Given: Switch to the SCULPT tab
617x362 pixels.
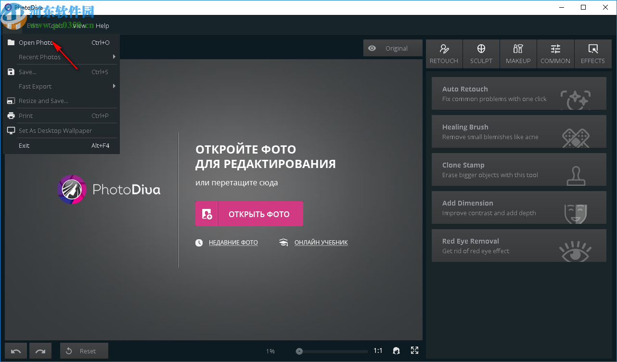Looking at the screenshot, I should click(481, 54).
